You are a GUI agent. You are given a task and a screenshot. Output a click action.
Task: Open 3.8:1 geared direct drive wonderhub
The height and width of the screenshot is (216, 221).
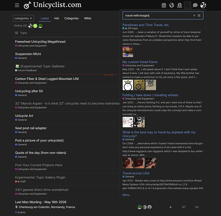coord(41,190)
